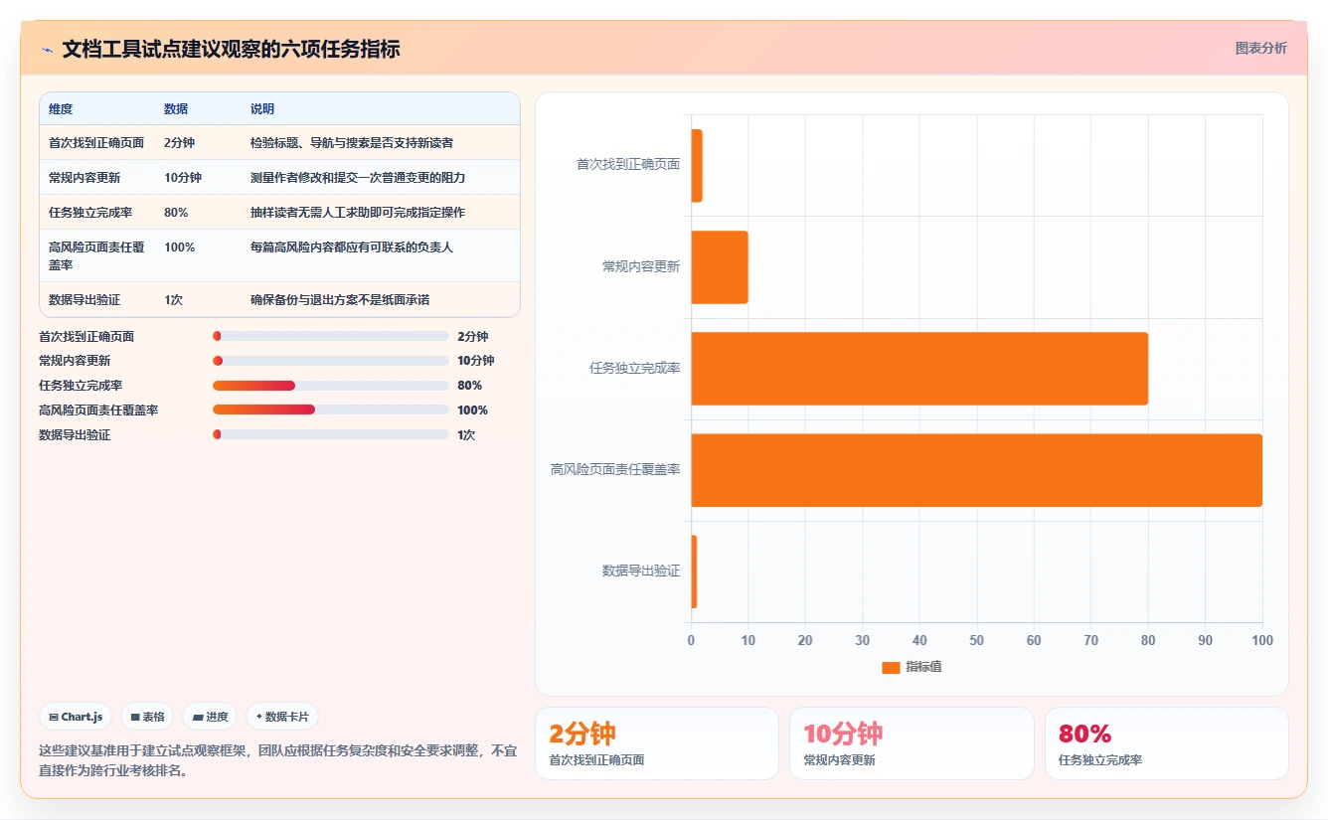Toggle the 指标值 legend entry
This screenshot has width=1328, height=820.
(913, 667)
